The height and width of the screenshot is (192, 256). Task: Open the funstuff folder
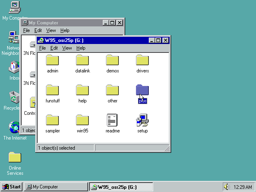pos(52,90)
